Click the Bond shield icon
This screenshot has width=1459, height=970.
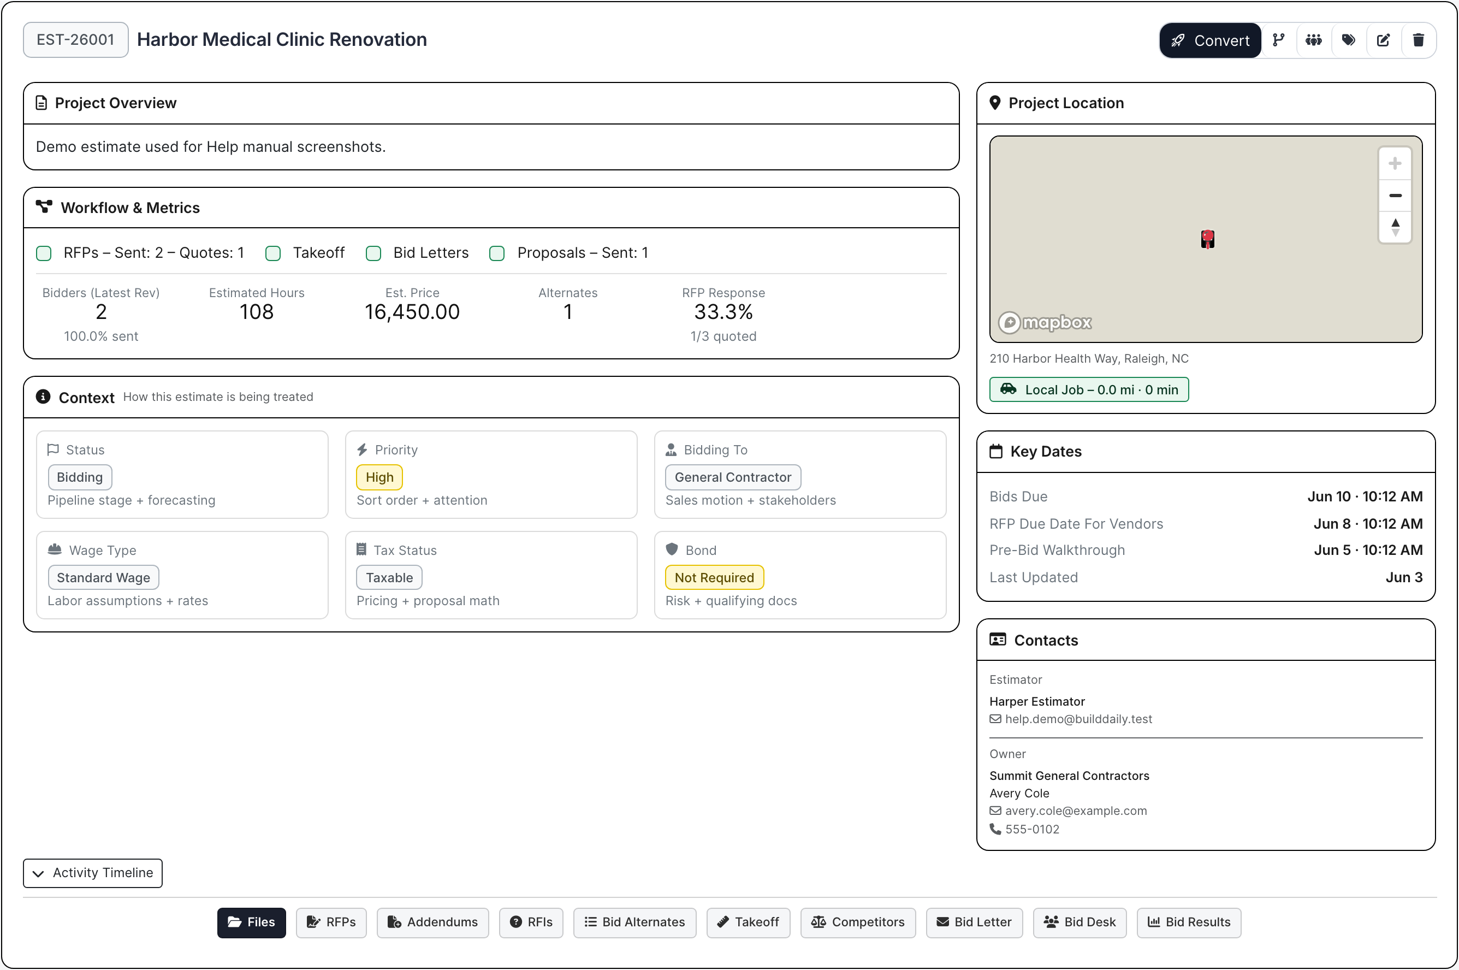672,549
